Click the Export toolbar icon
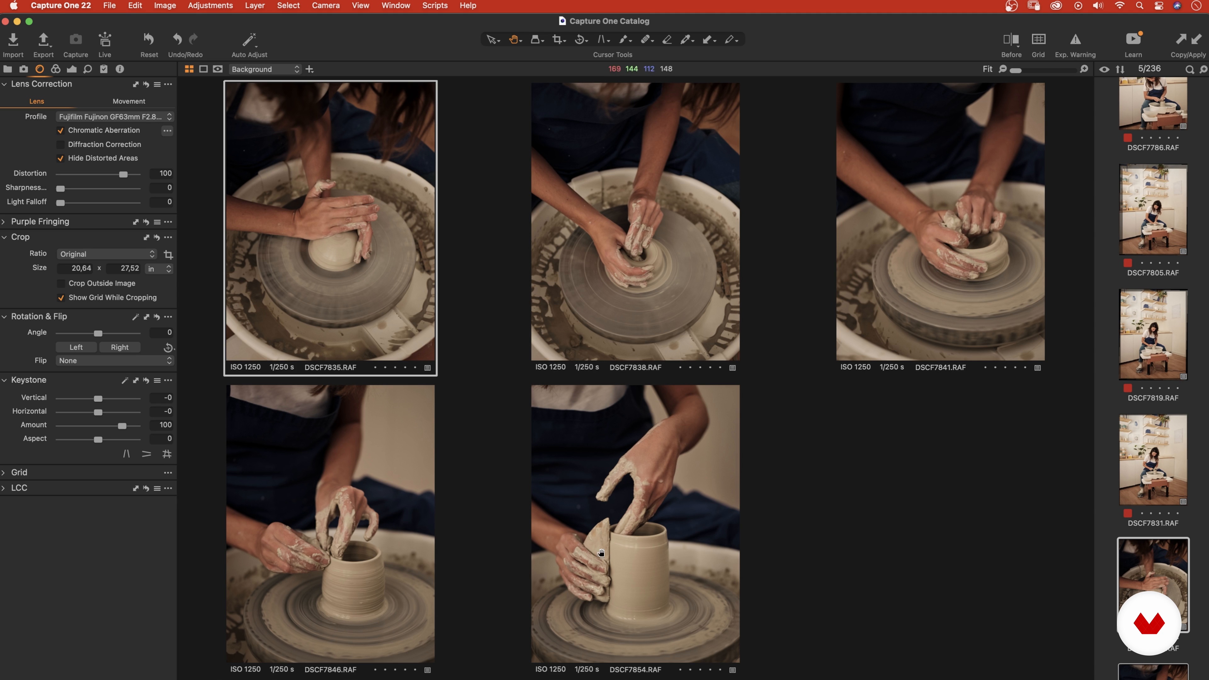This screenshot has width=1209, height=680. coord(43,39)
